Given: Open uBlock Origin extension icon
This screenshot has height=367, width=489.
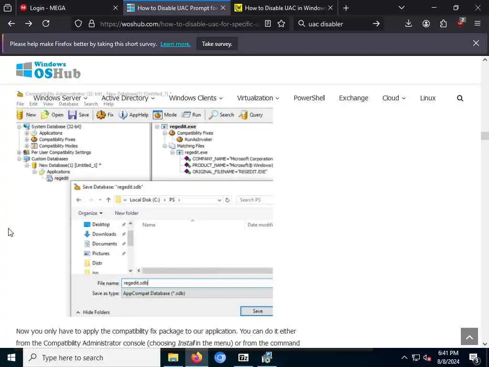Looking at the screenshot, I should [461, 24].
